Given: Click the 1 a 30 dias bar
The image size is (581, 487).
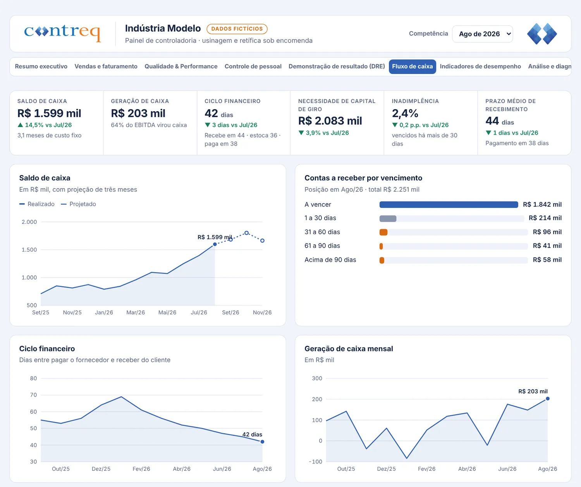Looking at the screenshot, I should tap(388, 218).
